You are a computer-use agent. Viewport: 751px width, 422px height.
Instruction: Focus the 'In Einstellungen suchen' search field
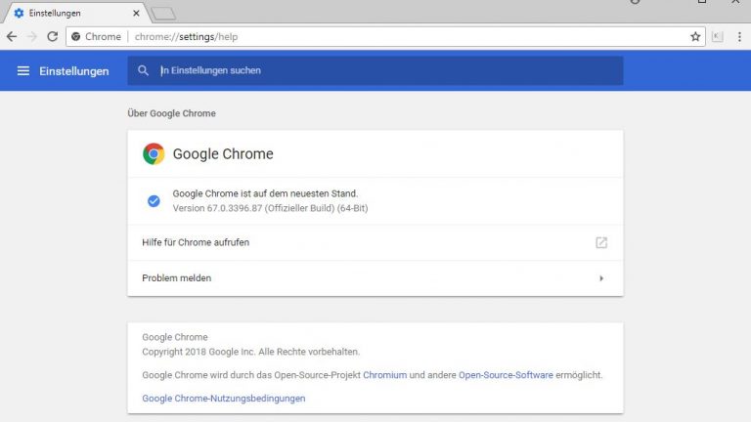pyautogui.click(x=381, y=71)
